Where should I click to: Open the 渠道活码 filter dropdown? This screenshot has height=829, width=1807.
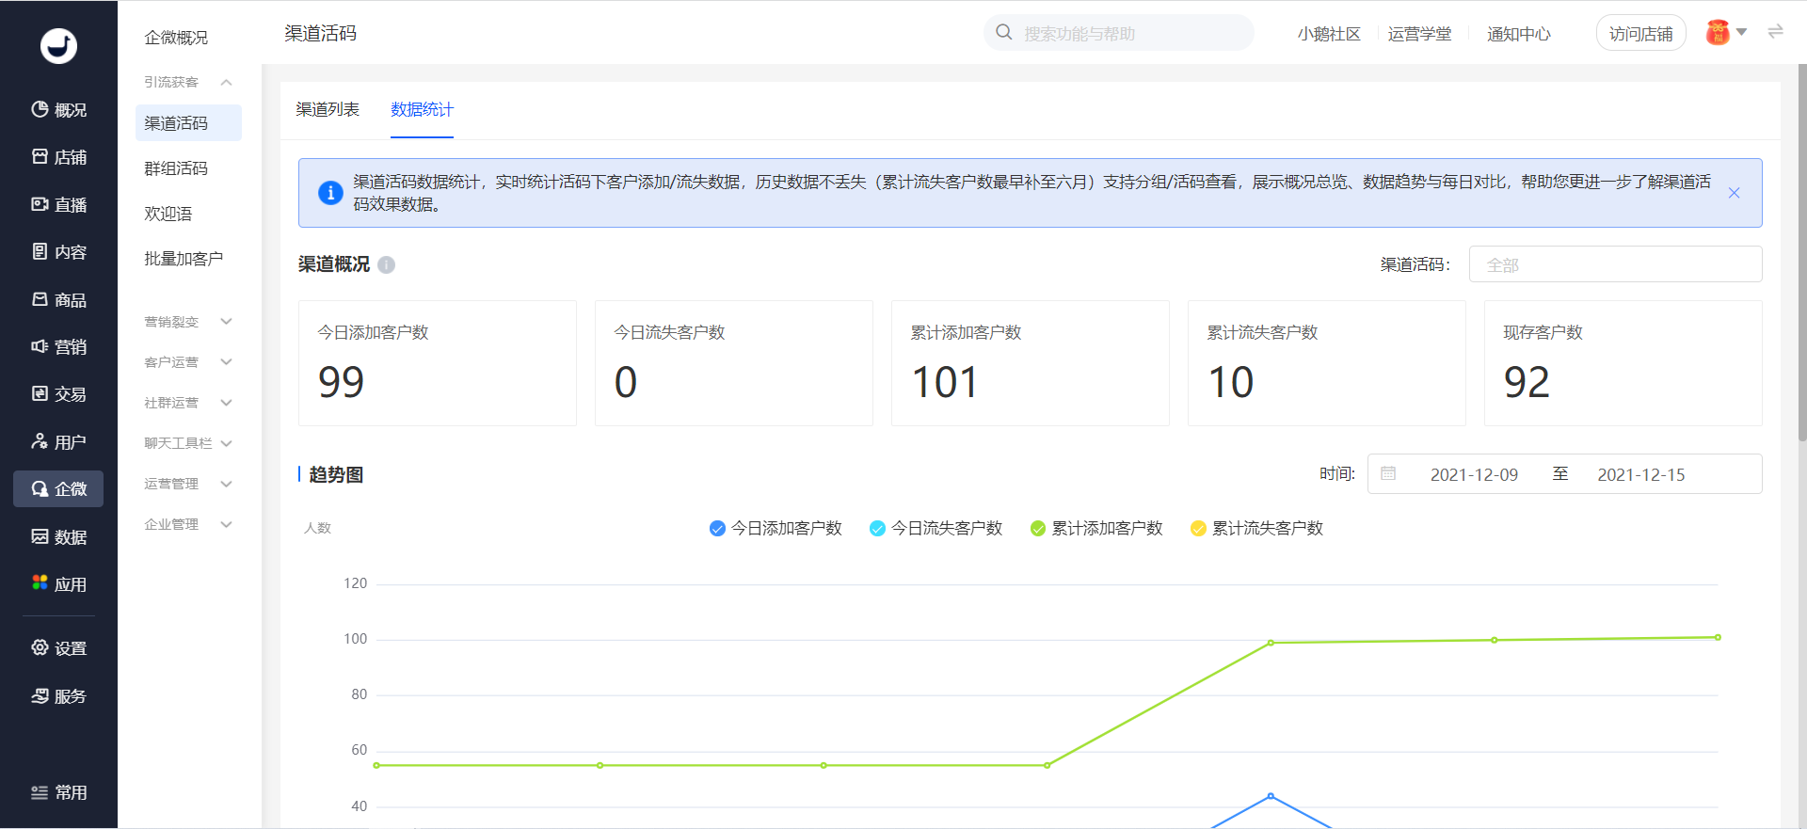1615,264
